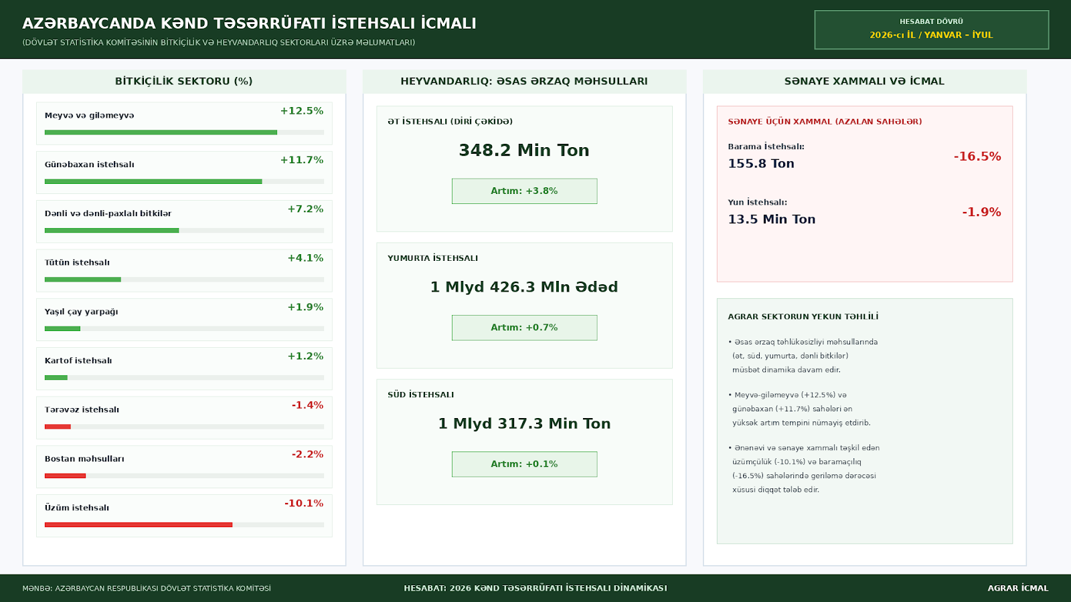Click the +1.2% value for Kartof
Screen dimensions: 1071x602
(305, 356)
